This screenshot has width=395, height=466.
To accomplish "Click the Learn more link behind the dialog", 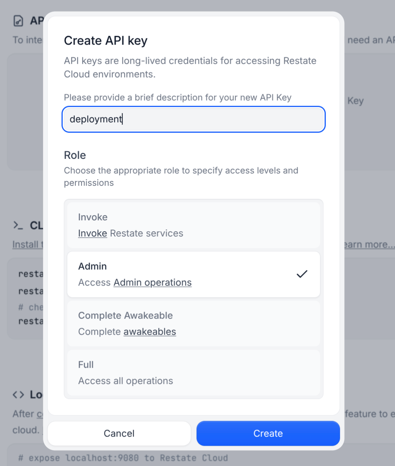I will coord(369,245).
